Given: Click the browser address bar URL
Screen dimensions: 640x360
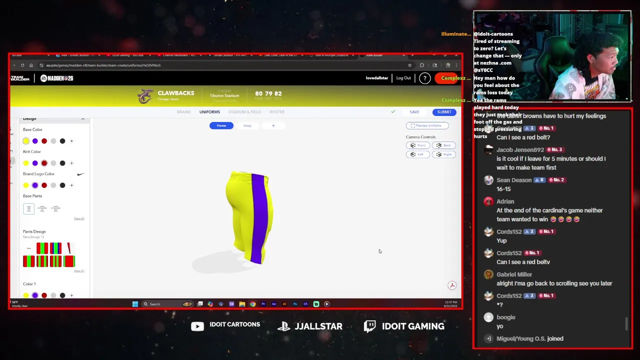Looking at the screenshot, I should coord(103,65).
